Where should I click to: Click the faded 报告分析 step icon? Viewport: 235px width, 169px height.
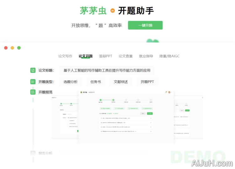(33, 153)
